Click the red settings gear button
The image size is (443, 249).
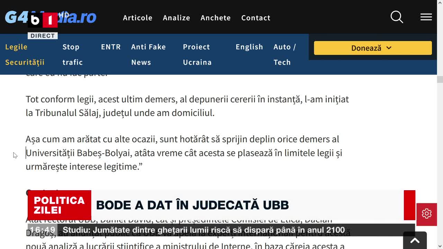(426, 214)
